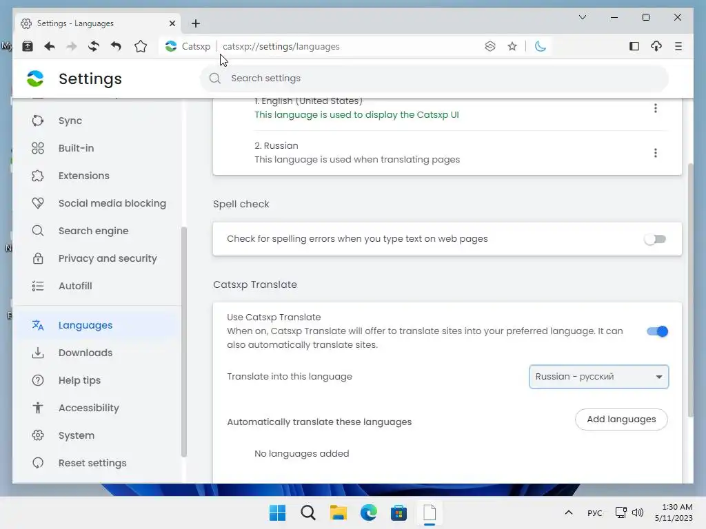Image resolution: width=706 pixels, height=529 pixels.
Task: Go back with the left arrow button
Action: [x=50, y=46]
